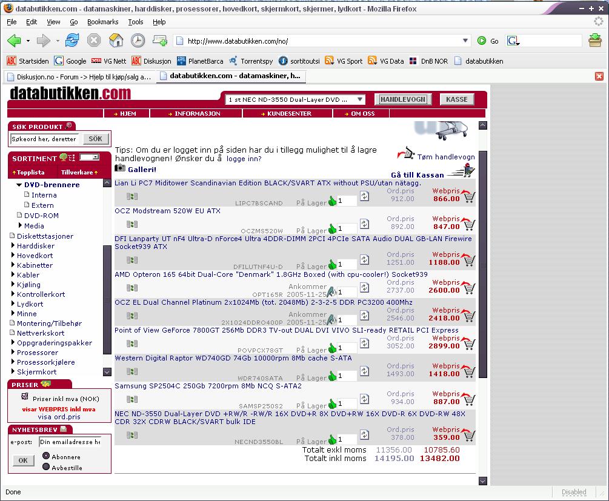Click the newsletter OK button
Viewport: 609px width, 501px height.
click(23, 460)
